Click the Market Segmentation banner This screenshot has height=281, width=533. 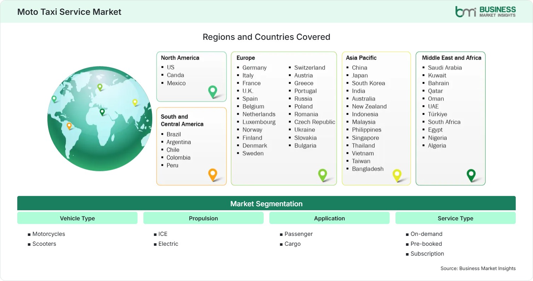tap(266, 203)
